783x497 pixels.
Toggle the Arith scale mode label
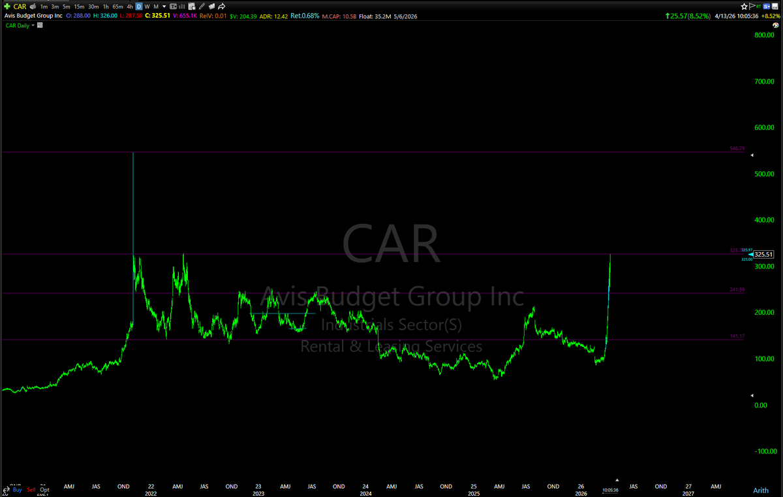point(761,490)
